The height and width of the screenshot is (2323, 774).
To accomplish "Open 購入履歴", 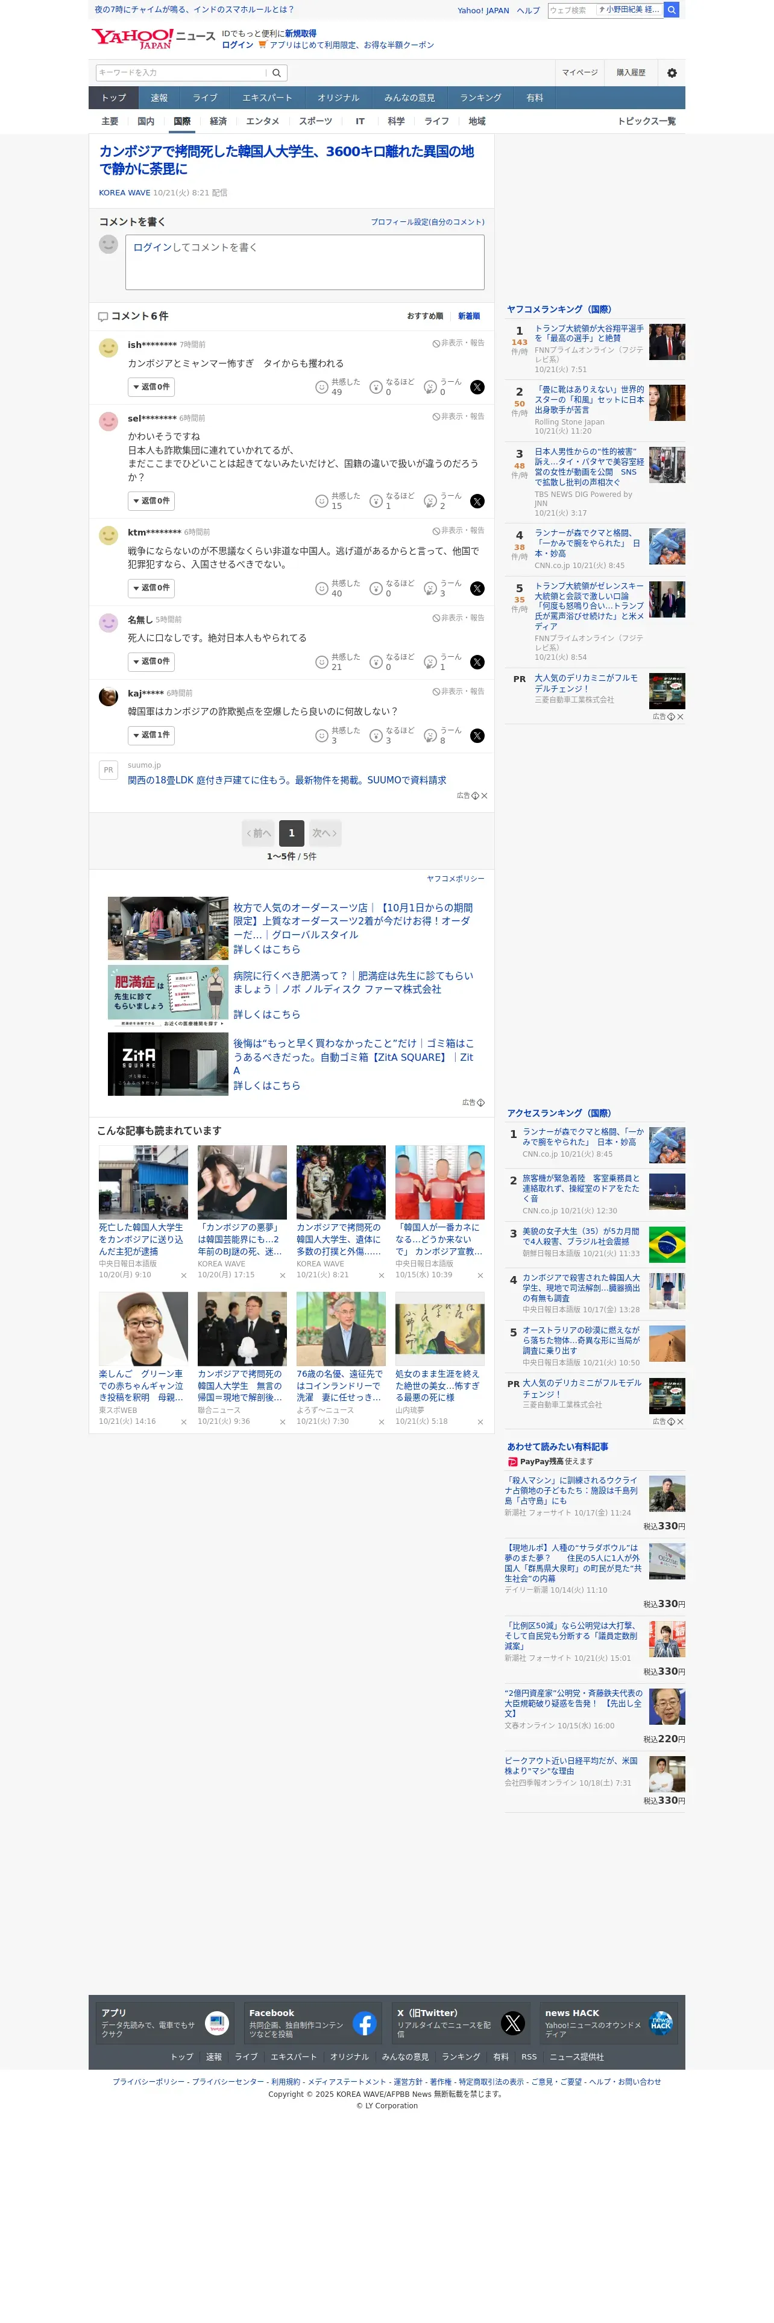I will (631, 73).
